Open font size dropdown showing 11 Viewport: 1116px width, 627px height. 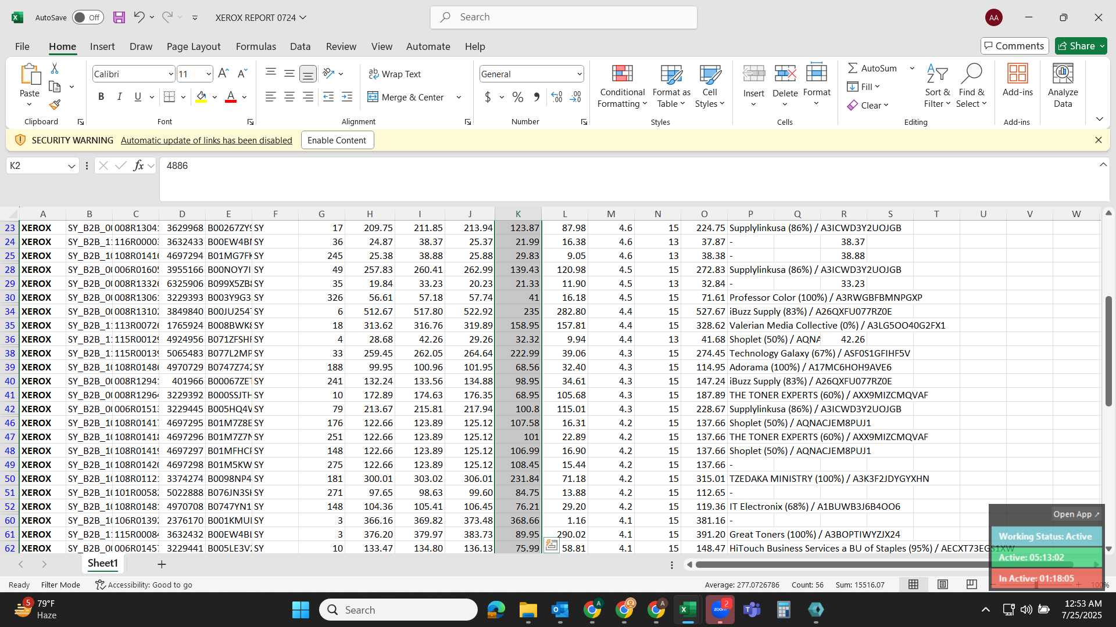(x=209, y=74)
